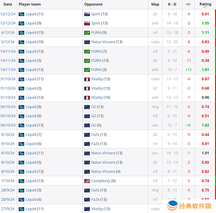Click the Liquid logo in the 5/12/24 row
The height and width of the screenshot is (213, 216).
tap(21, 42)
